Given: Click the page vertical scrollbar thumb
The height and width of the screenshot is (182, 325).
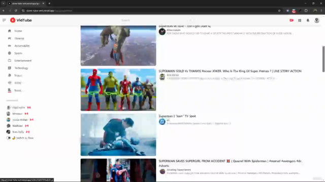Looking at the screenshot, I should 323,59.
